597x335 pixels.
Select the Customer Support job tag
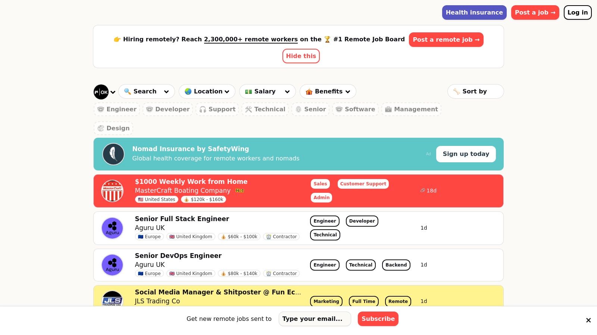click(363, 184)
